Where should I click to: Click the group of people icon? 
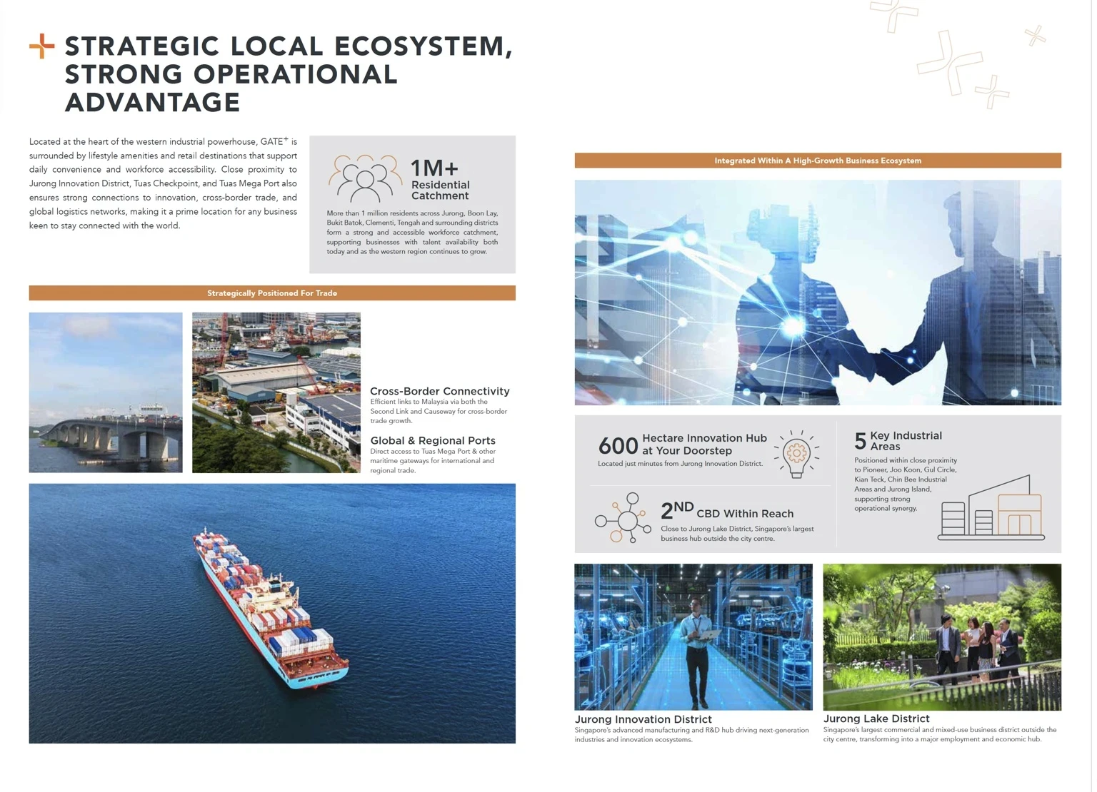365,178
